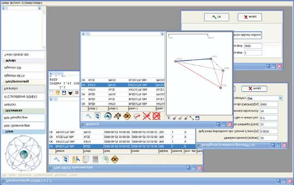Click the blue chevron icon in Pliki RINEX toolbar

coord(57,159)
